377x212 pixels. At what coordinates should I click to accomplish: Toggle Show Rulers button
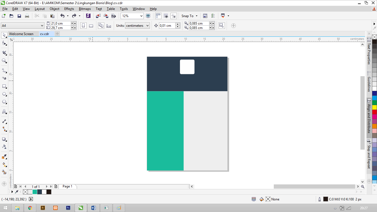158,16
